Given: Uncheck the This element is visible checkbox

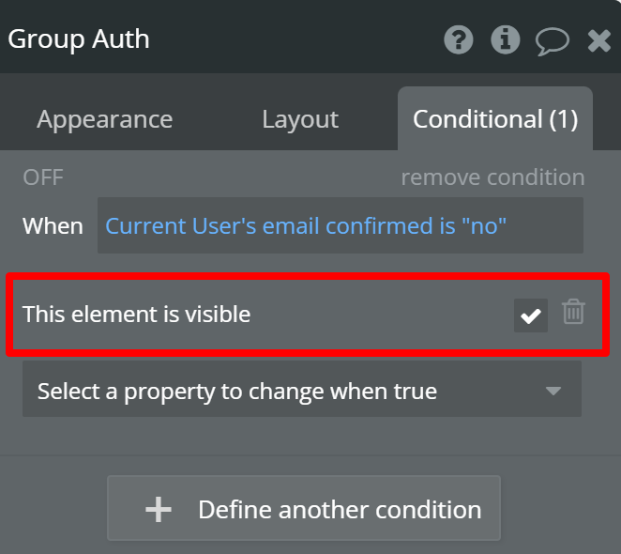Looking at the screenshot, I should coord(531,315).
